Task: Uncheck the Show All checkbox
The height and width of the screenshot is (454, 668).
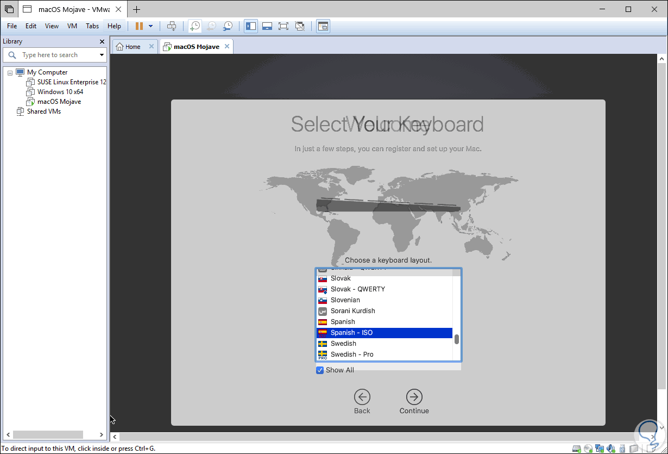Action: click(x=320, y=370)
